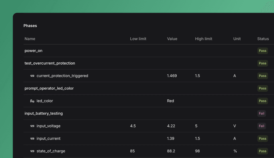Click the Name column header

pyautogui.click(x=30, y=39)
